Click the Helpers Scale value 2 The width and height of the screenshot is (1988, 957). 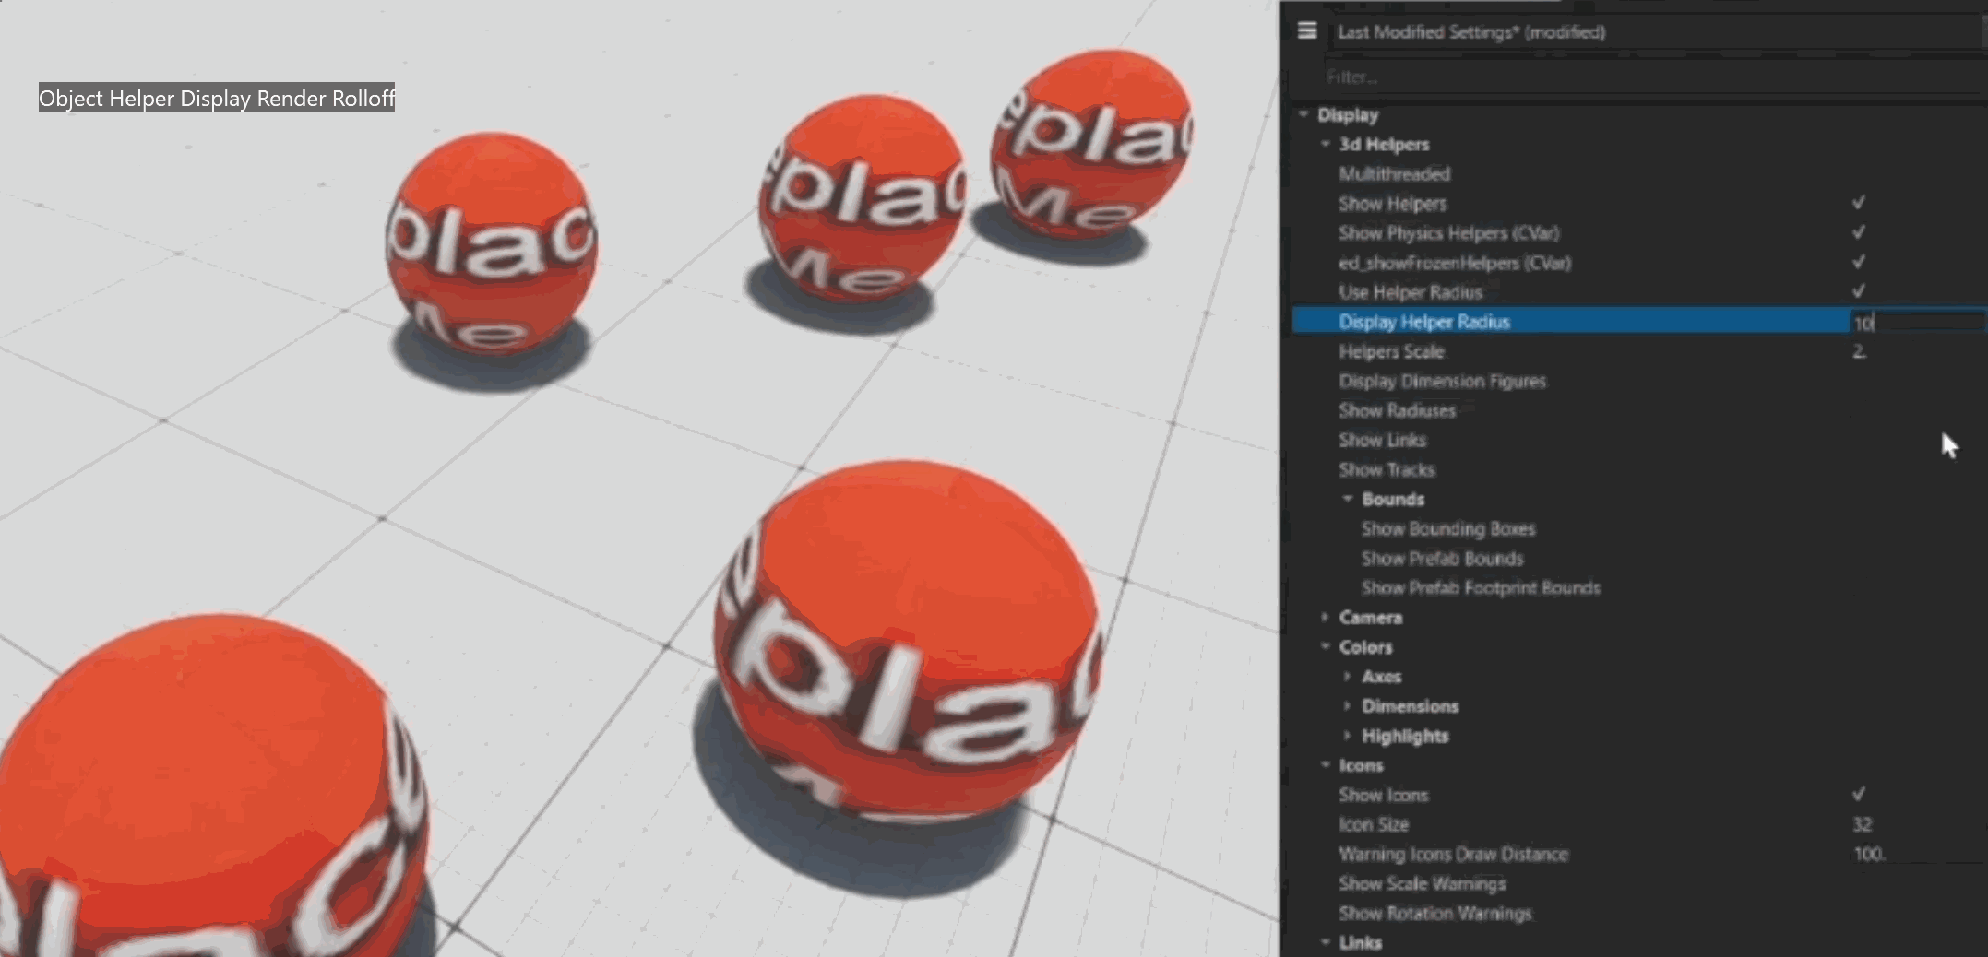point(1860,351)
